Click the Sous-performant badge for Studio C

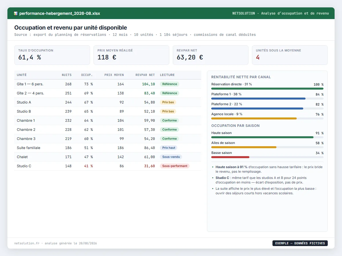point(175,166)
